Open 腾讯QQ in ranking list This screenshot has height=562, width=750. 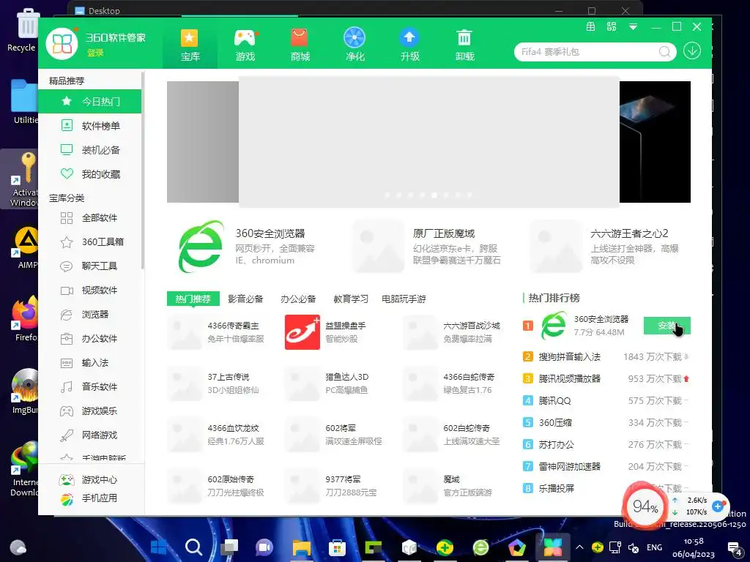pyautogui.click(x=606, y=400)
